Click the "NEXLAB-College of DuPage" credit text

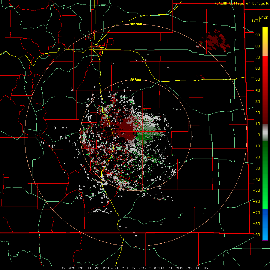point(240,3)
